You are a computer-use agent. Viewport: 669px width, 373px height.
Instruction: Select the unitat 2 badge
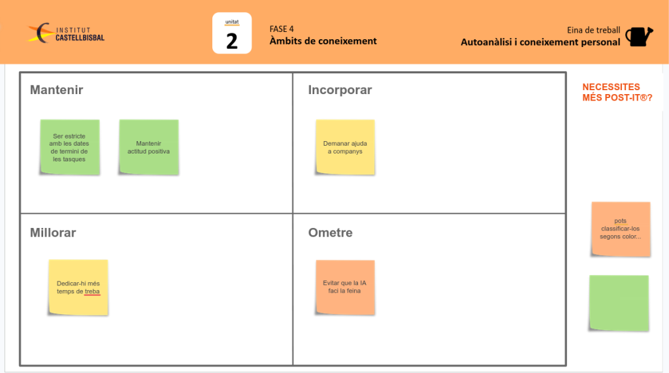coord(232,34)
